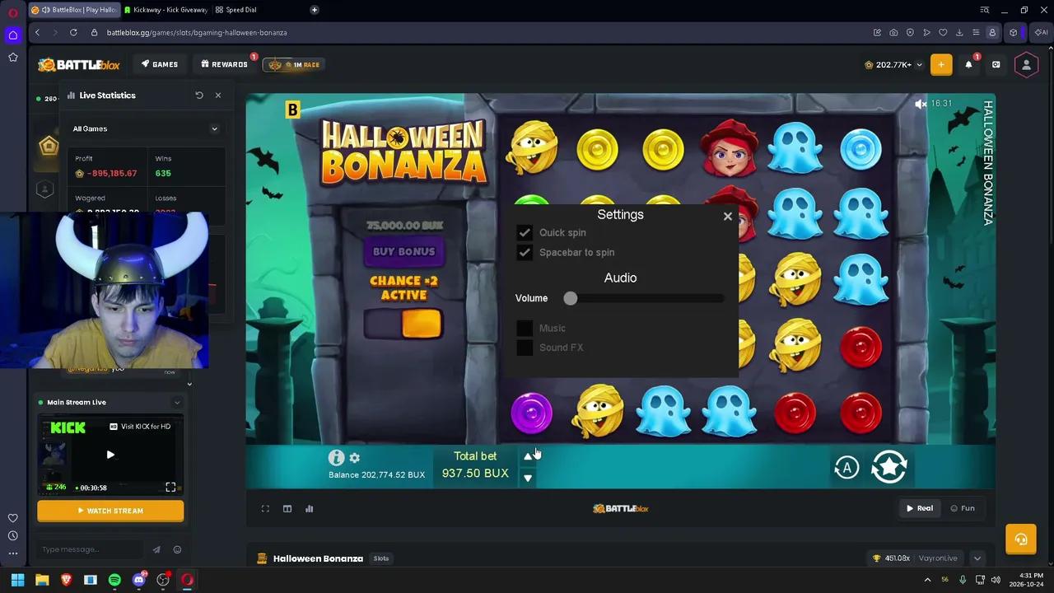
Task: Click the autoplay A button
Action: pyautogui.click(x=846, y=468)
